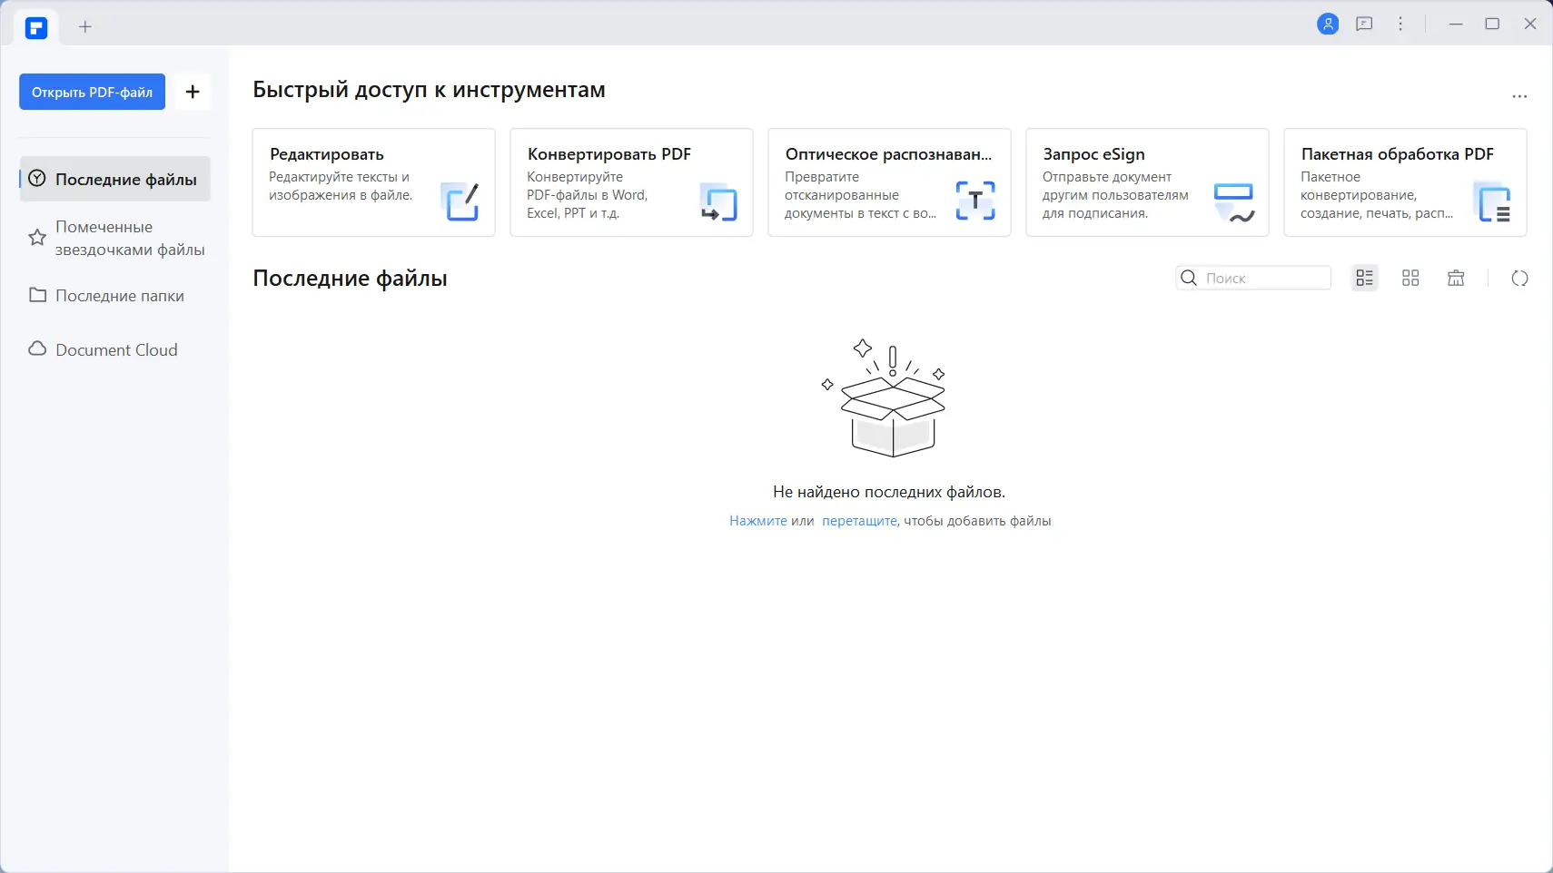Click the PDFelement logo on the home tab

[x=36, y=26]
